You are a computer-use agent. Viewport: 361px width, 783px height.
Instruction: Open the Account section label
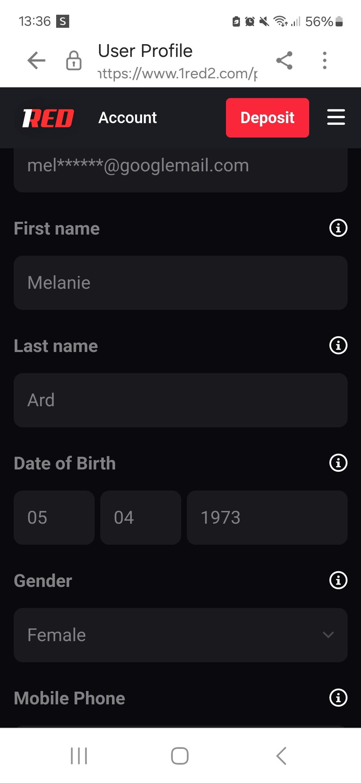[x=127, y=118]
